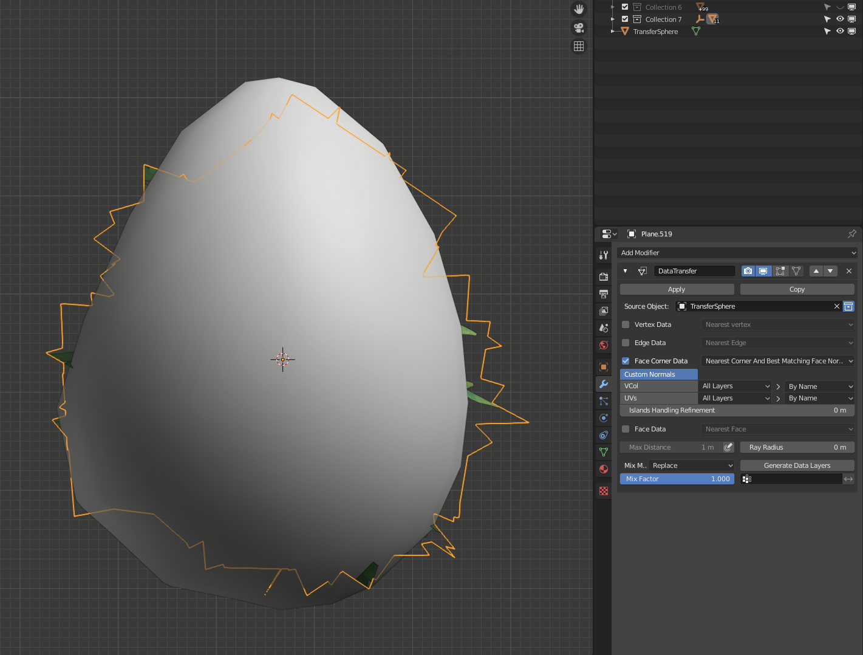Switch to orthographic view with grid icon
The width and height of the screenshot is (863, 655).
(x=579, y=46)
